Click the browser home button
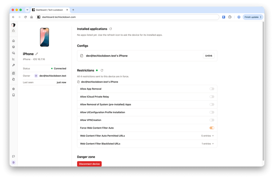The height and width of the screenshot is (179, 274). [x=31, y=17]
